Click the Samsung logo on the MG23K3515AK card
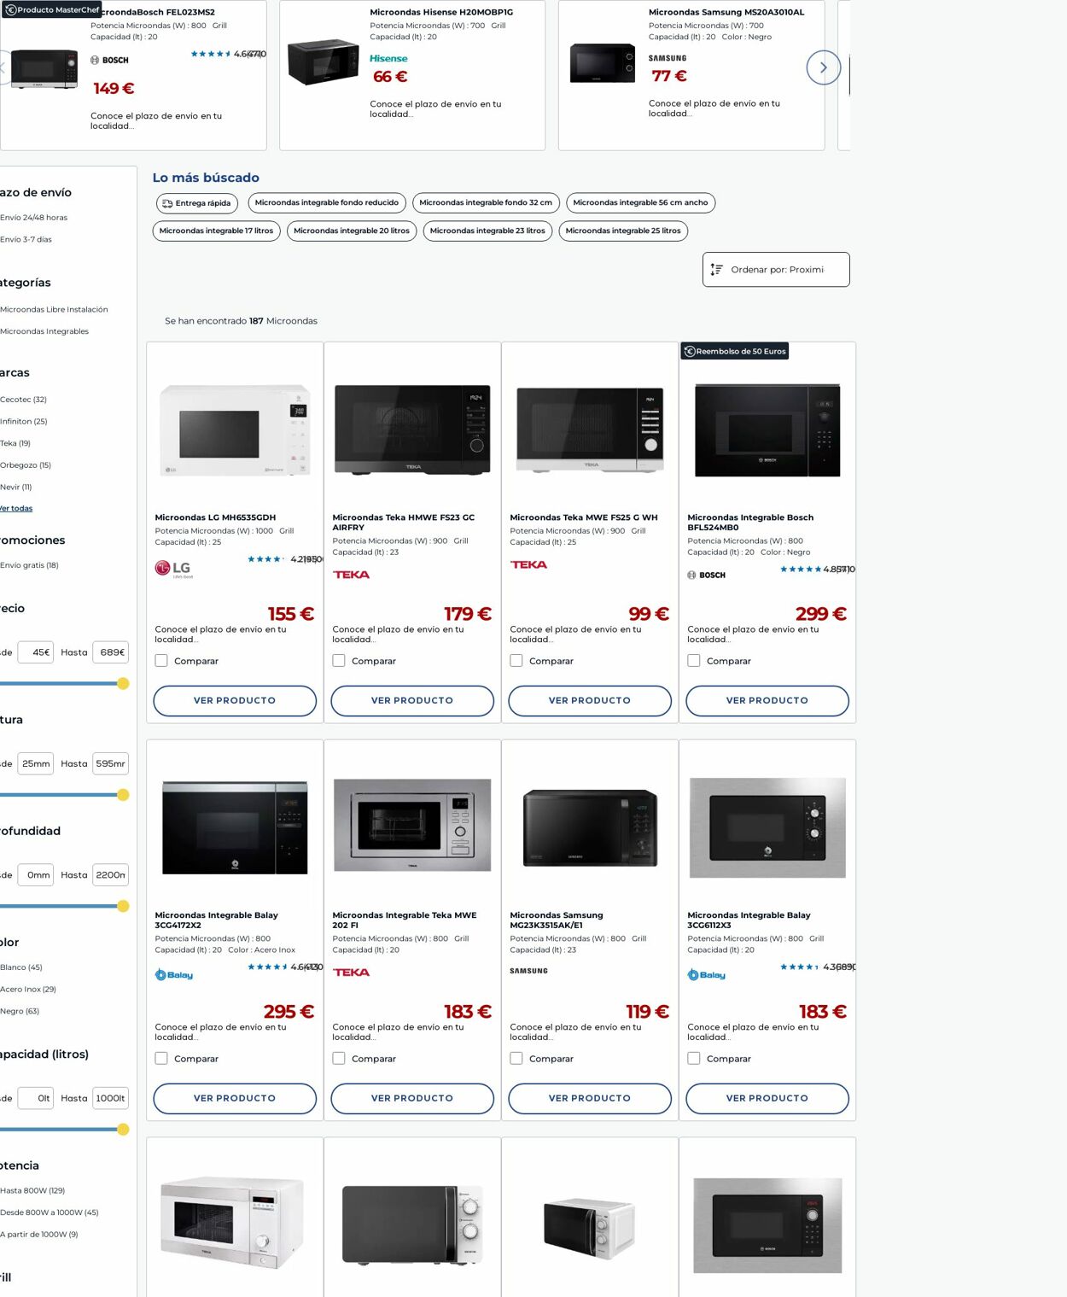The image size is (1067, 1297). point(528,971)
